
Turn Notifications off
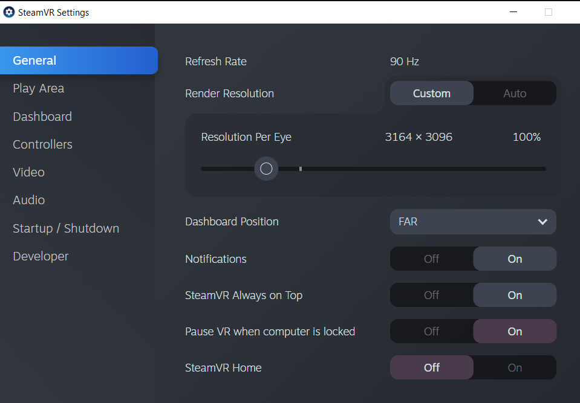(x=431, y=259)
